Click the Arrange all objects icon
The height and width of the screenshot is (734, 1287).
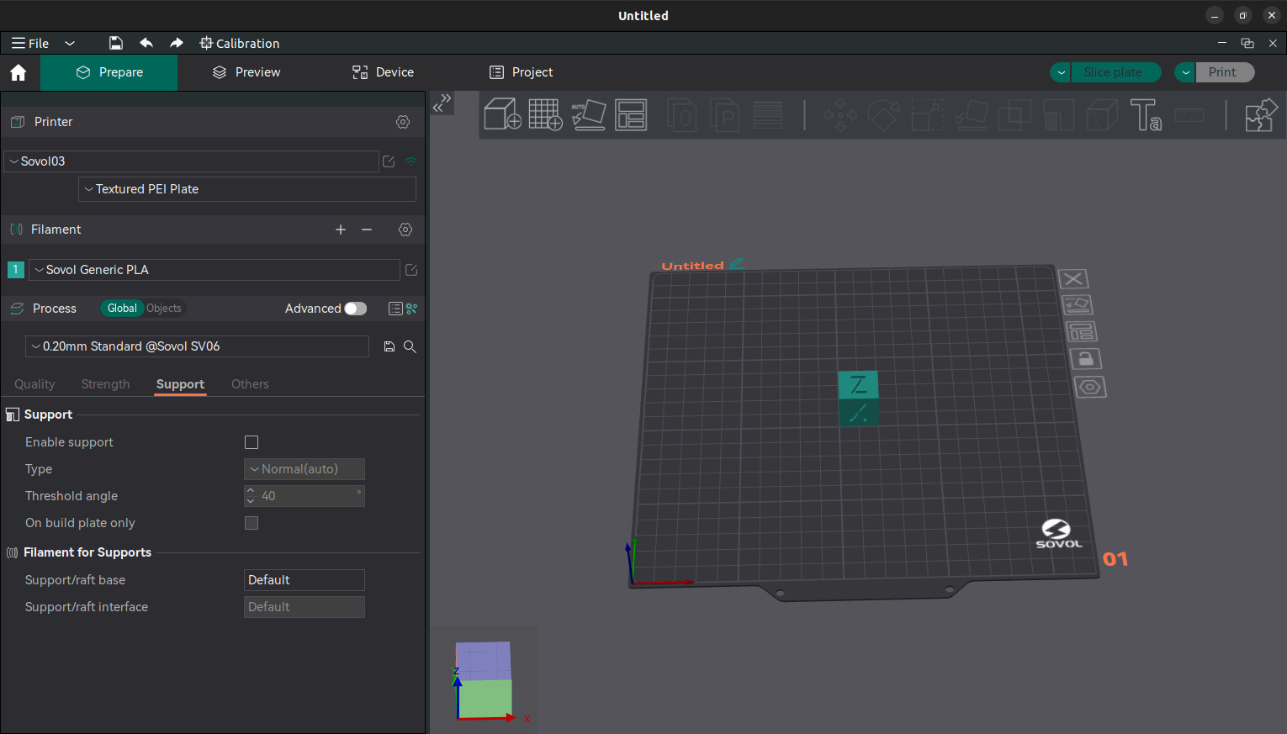(631, 114)
